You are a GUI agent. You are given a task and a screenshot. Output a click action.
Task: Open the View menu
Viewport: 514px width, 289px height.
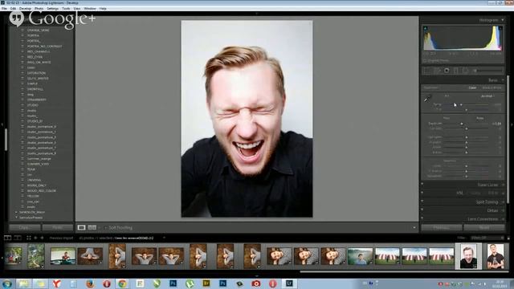click(x=77, y=9)
